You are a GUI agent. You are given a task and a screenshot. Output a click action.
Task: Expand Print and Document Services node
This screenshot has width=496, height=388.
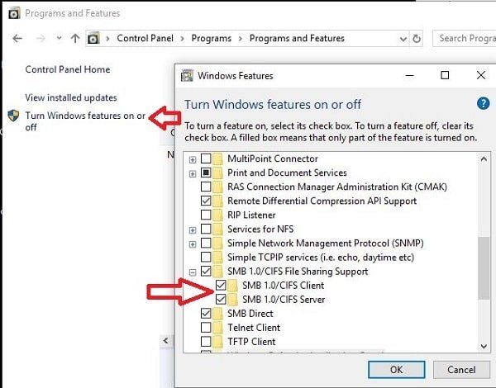[x=193, y=173]
